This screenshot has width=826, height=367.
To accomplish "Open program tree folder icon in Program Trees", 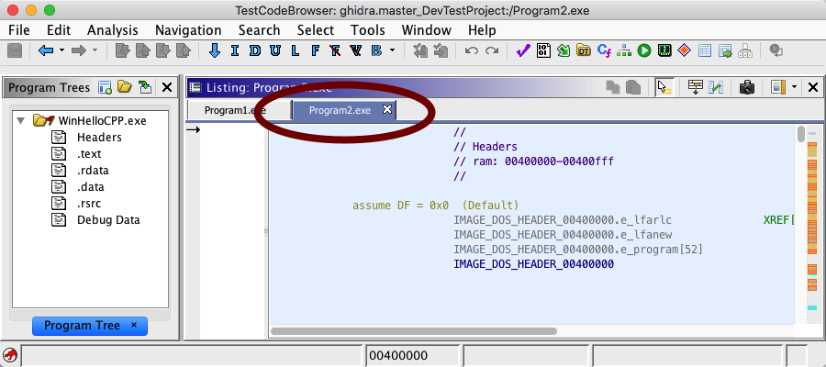I will pyautogui.click(x=125, y=87).
